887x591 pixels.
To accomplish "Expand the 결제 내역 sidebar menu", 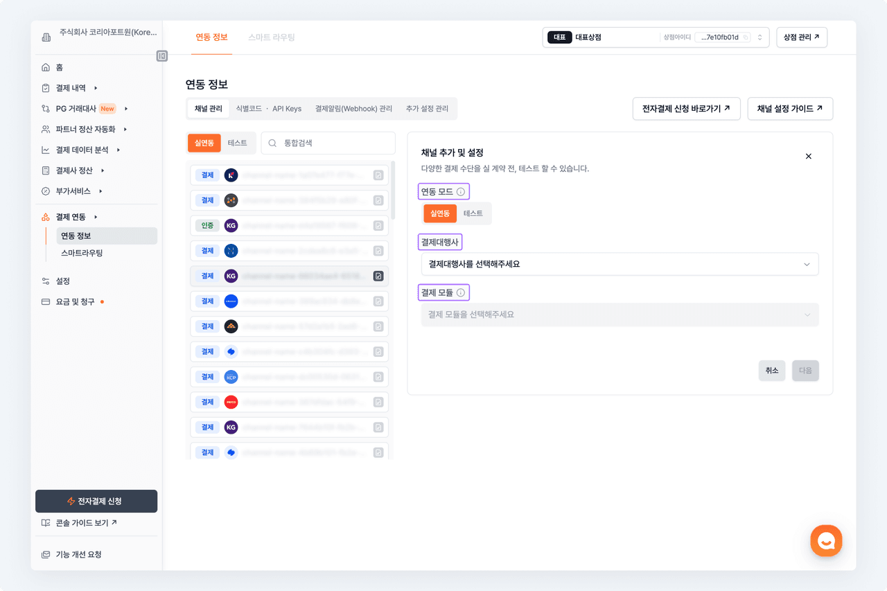I will [71, 88].
